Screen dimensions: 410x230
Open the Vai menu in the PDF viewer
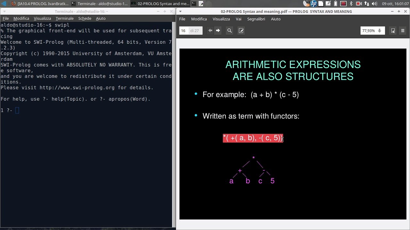[239, 19]
